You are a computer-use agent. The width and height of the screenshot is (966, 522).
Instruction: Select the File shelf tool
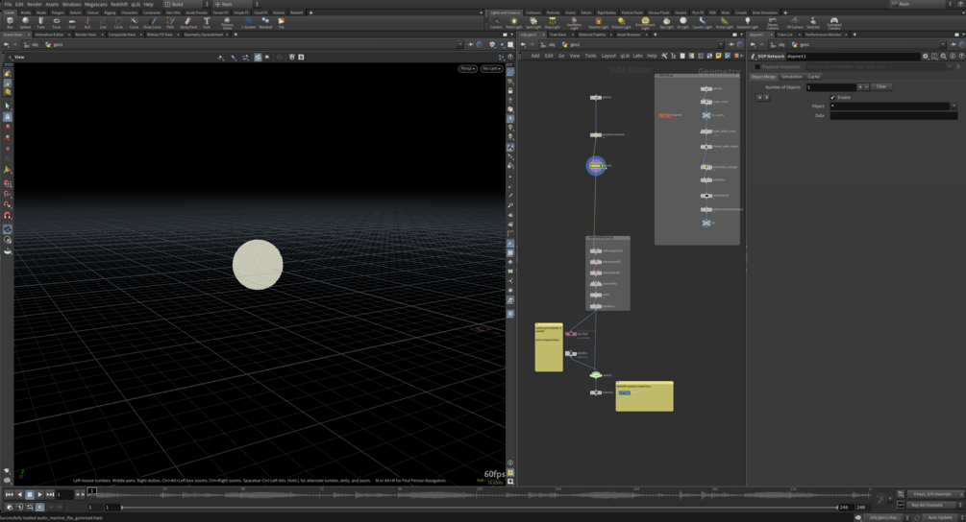coord(282,23)
